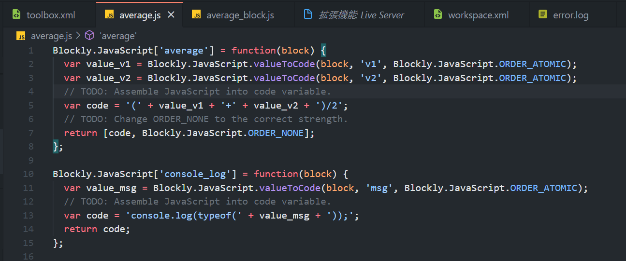
Task: Place cursor on ORDER_NONE in return statement
Action: (276, 133)
